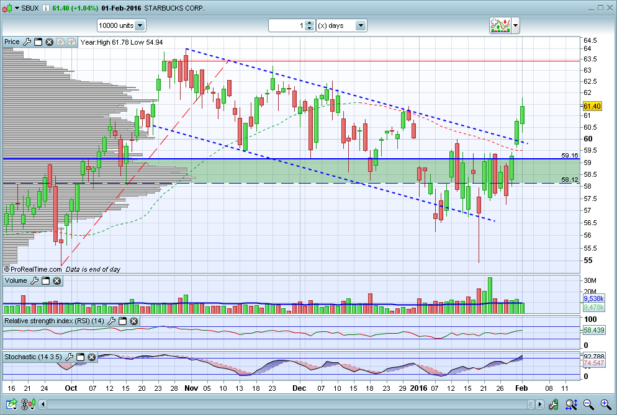Viewport: 617px width, 415px height.
Task: Click the Year:High 61.78 Low 54.94 text
Action: (122, 42)
